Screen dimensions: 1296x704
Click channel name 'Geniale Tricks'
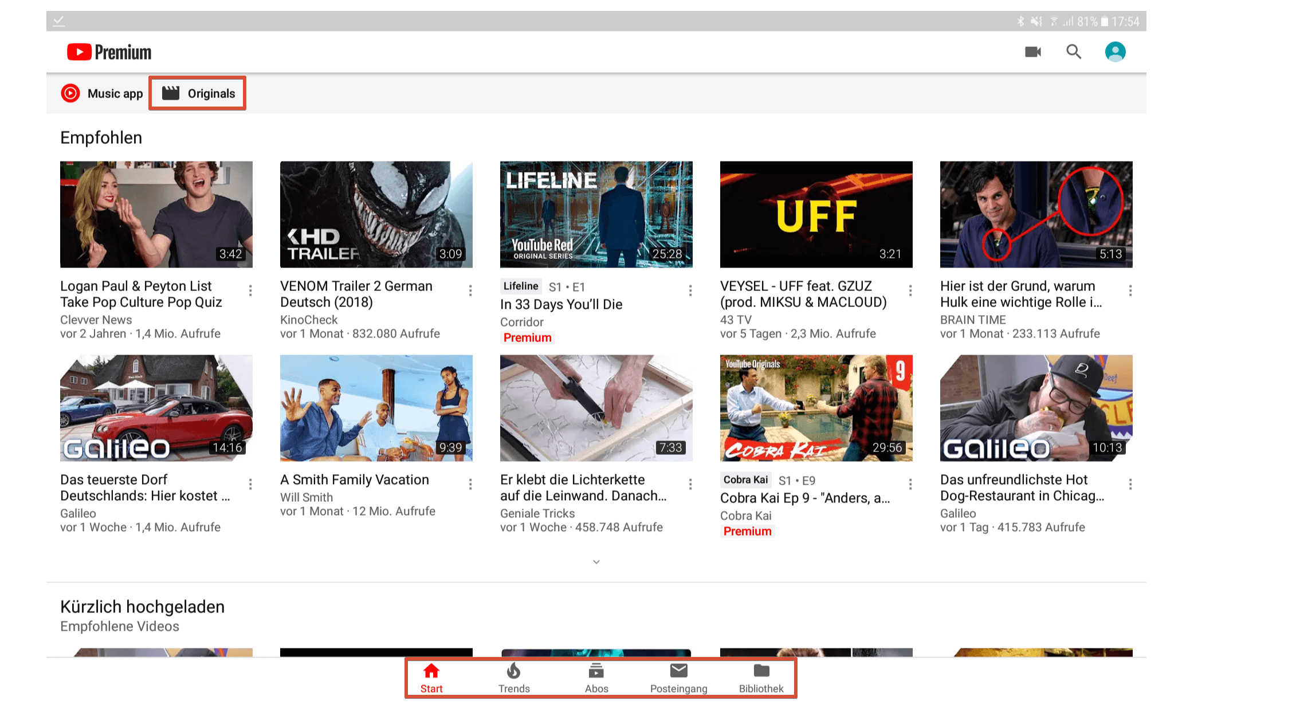(537, 513)
